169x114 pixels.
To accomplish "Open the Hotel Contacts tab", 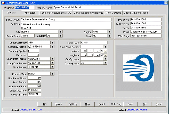I will pyautogui.click(x=113, y=13).
